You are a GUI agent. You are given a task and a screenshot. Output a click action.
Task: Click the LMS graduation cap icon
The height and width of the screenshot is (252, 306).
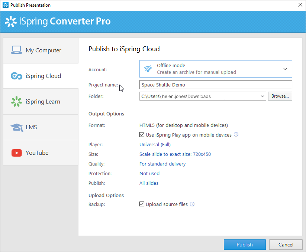click(16, 127)
